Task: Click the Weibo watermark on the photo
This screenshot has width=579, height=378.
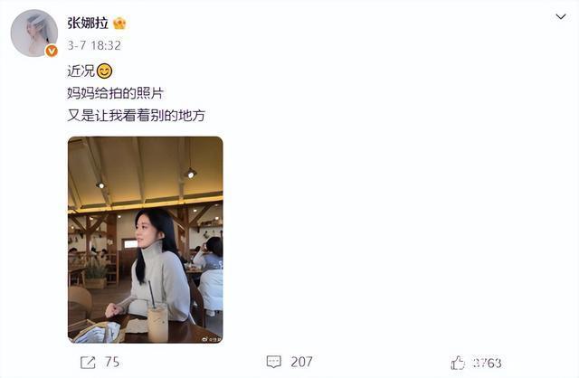Action: tap(211, 339)
